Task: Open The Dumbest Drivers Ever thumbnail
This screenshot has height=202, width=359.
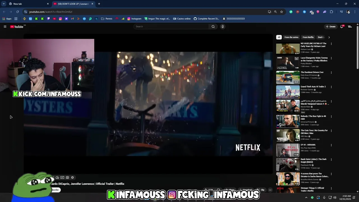Action: (288, 77)
